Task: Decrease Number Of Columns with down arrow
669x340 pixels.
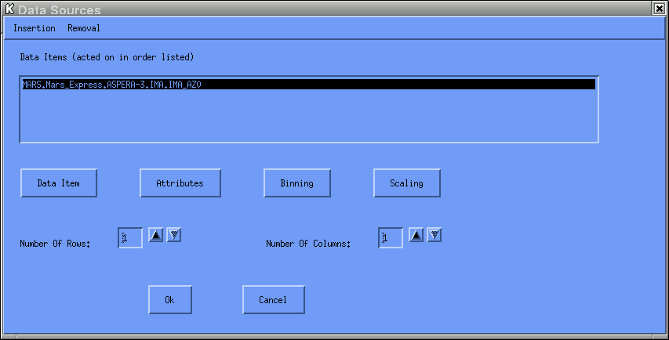Action: coord(434,235)
